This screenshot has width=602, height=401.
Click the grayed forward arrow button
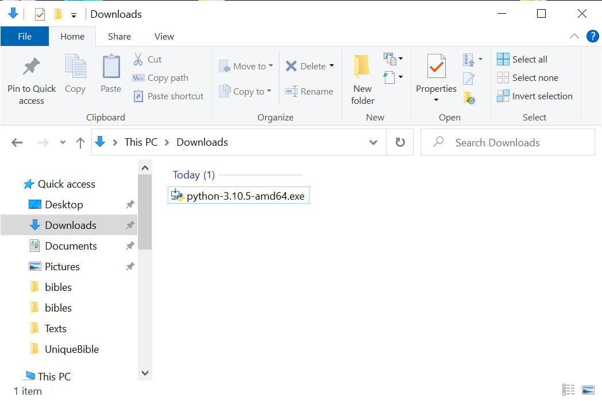43,143
